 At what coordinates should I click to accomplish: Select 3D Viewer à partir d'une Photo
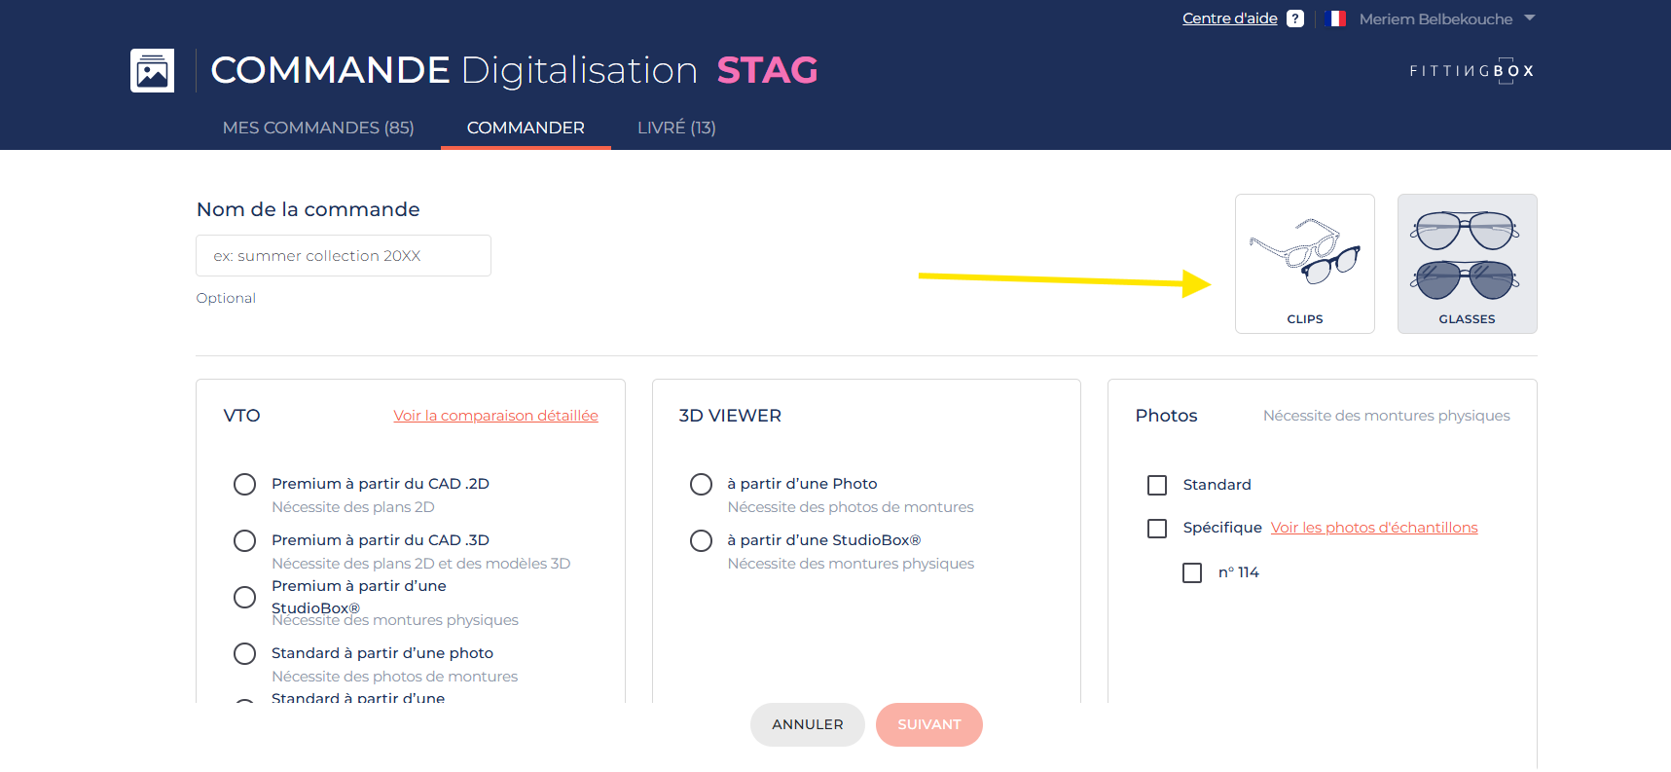pyautogui.click(x=701, y=485)
